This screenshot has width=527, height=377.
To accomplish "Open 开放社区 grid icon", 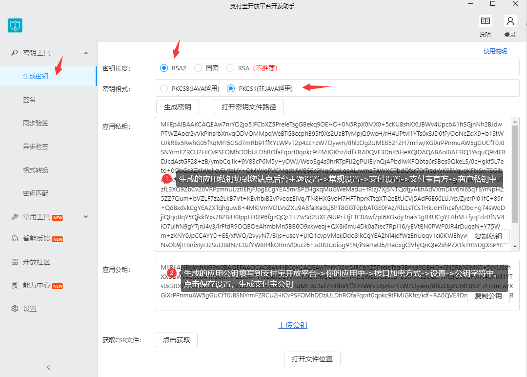I will (15, 262).
